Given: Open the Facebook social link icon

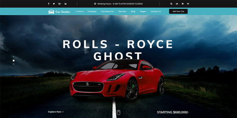Looking at the screenshot, I should click(x=49, y=4).
